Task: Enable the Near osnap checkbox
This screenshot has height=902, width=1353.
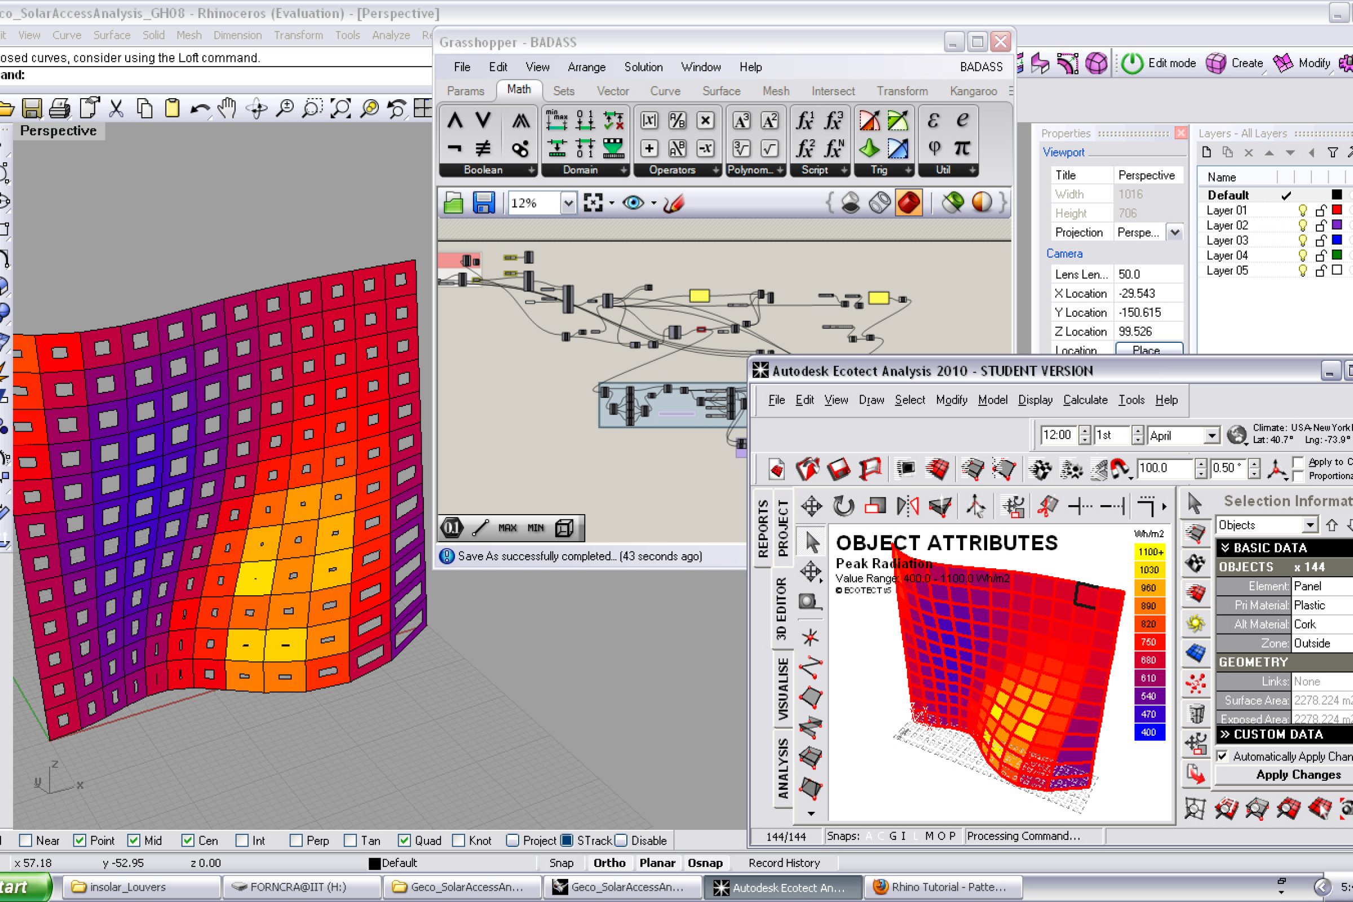Action: tap(25, 841)
